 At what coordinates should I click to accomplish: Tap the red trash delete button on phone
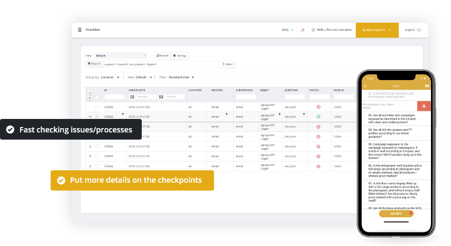424,107
